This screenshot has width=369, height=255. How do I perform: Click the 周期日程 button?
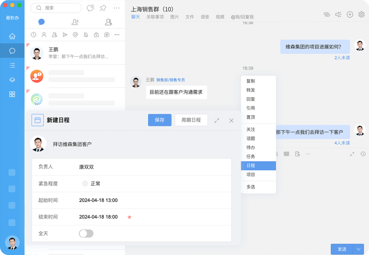pyautogui.click(x=191, y=120)
